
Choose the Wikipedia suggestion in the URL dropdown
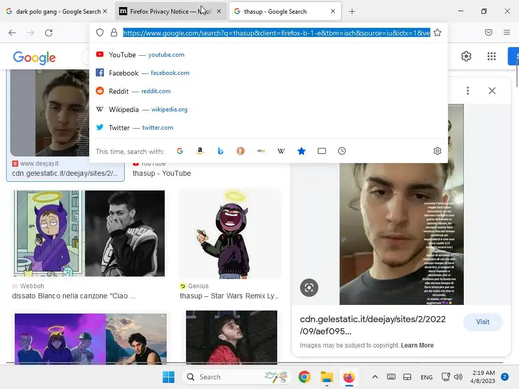pyautogui.click(x=269, y=109)
